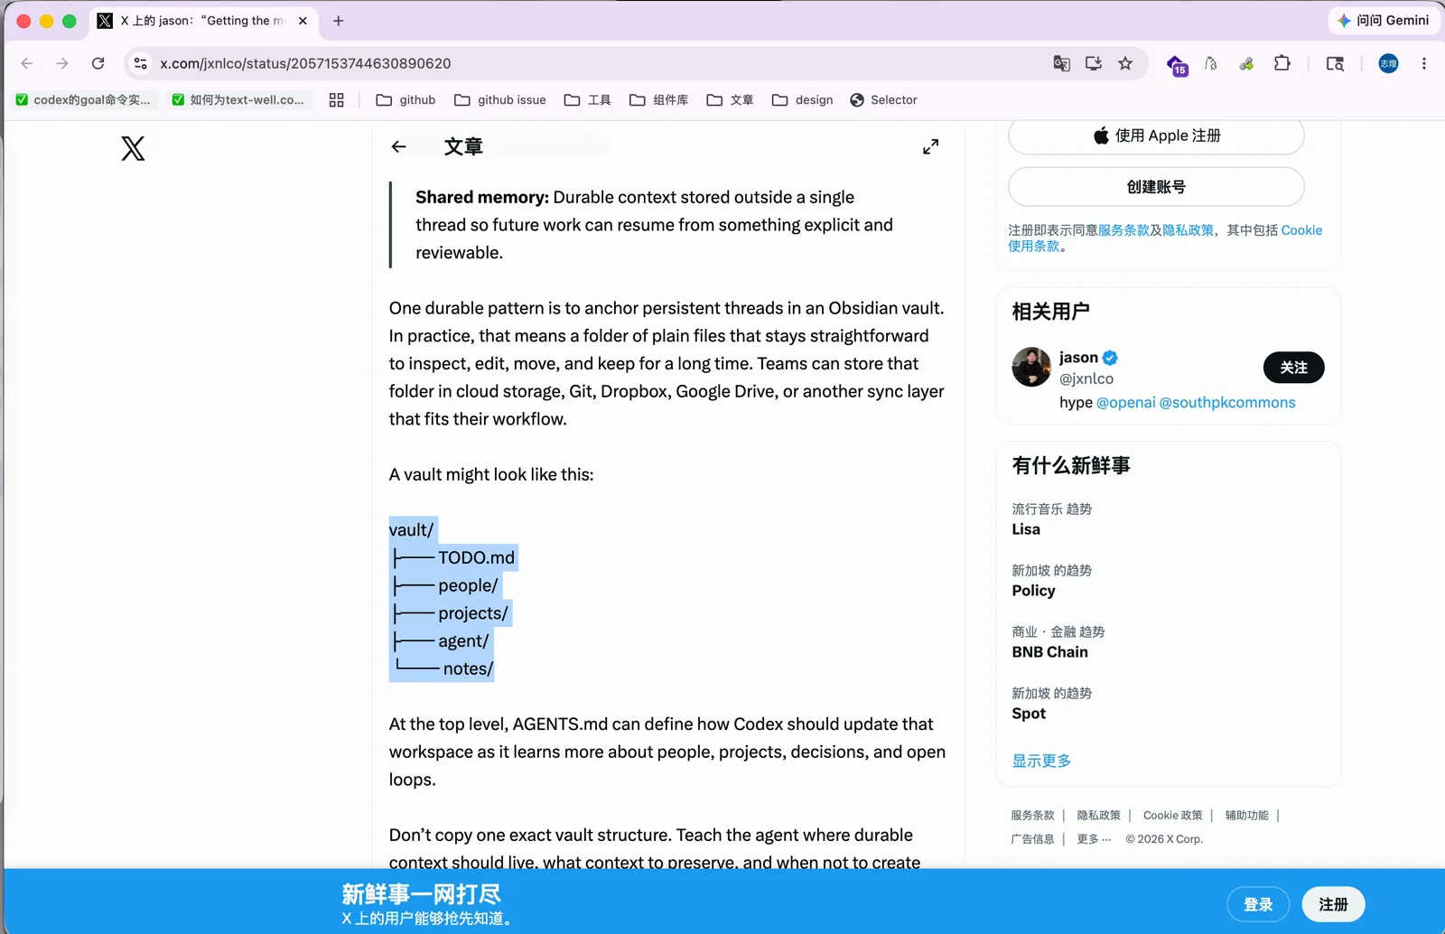Click the highlighted projects/ line

tap(451, 613)
